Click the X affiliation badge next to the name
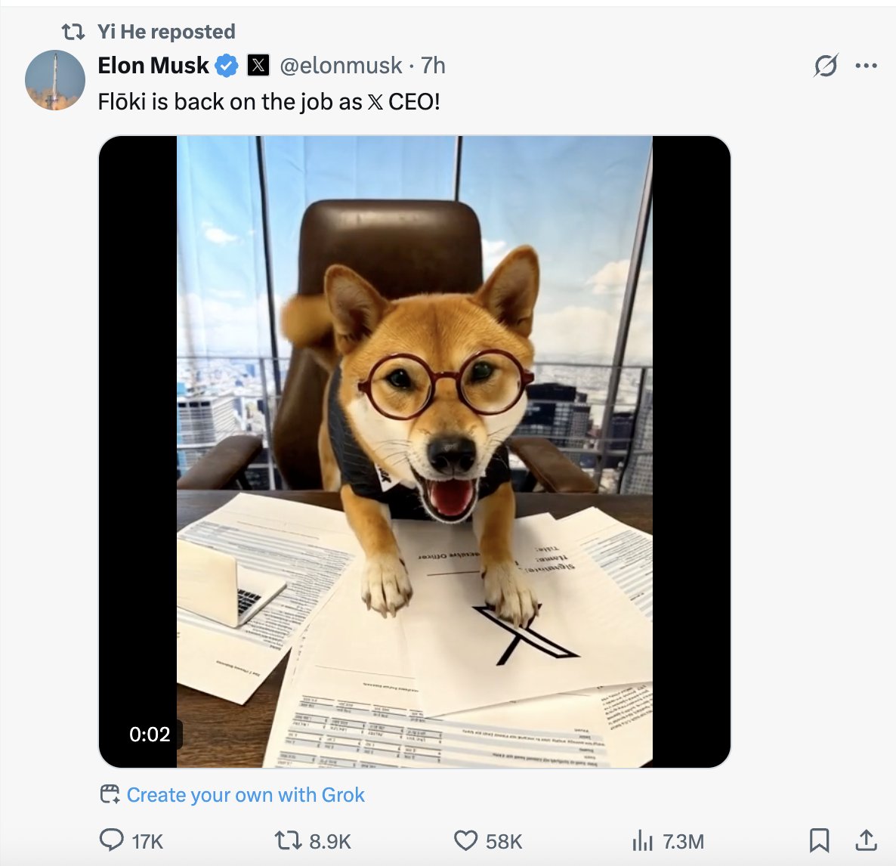Viewport: 896px width, 866px height. (258, 66)
